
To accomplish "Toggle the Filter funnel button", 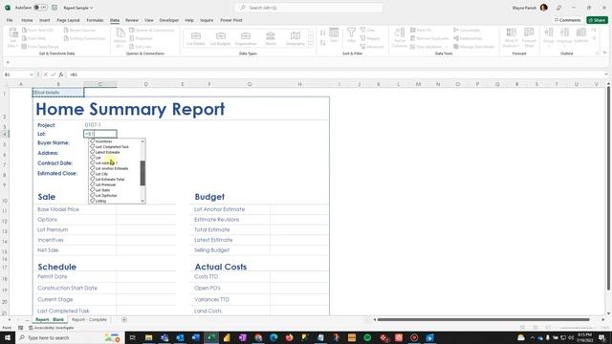I will [x=351, y=35].
